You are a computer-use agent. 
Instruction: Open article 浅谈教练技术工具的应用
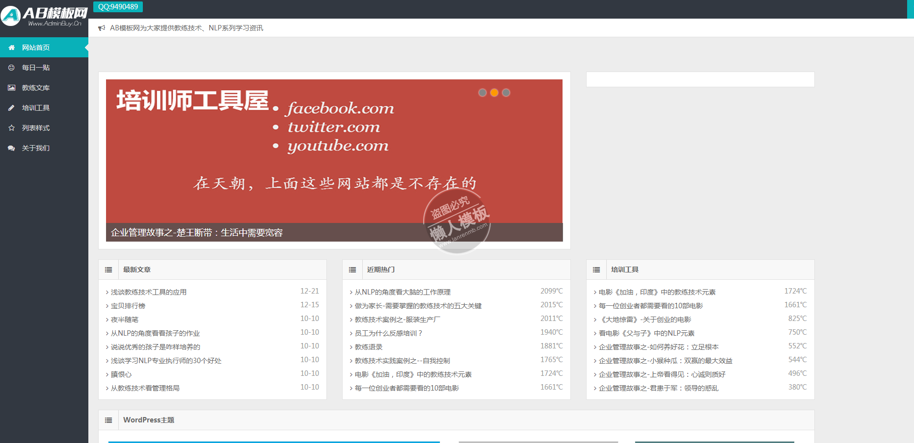(x=149, y=292)
